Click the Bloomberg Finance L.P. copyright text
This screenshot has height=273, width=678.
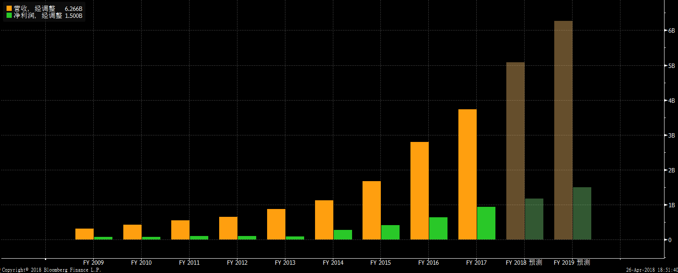(51, 270)
